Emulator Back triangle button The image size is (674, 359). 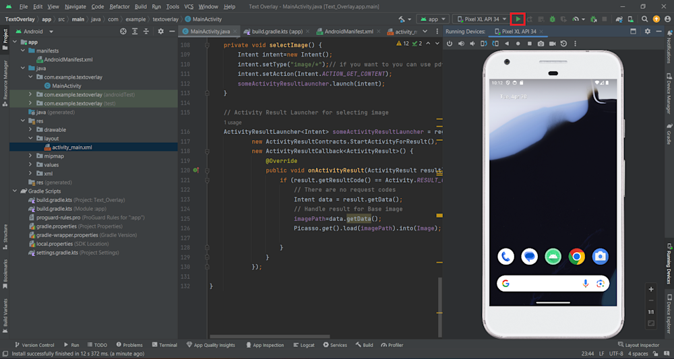pos(507,43)
